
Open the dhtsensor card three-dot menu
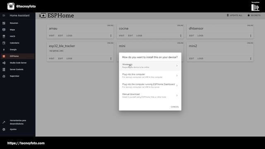[x=251, y=36]
